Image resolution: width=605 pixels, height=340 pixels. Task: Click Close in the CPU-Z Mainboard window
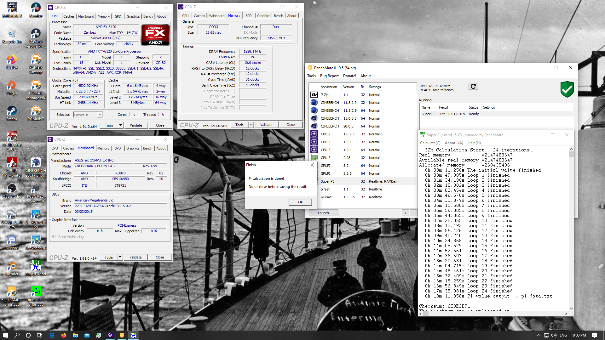tap(160, 257)
